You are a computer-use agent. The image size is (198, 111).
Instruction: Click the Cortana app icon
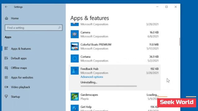[75, 58]
